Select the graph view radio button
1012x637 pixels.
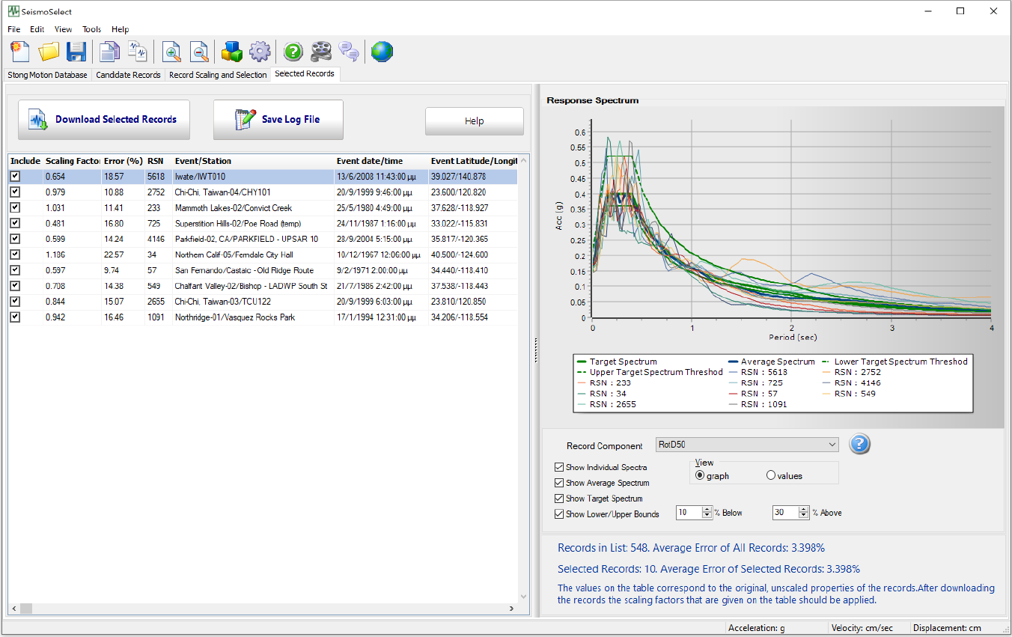(700, 475)
